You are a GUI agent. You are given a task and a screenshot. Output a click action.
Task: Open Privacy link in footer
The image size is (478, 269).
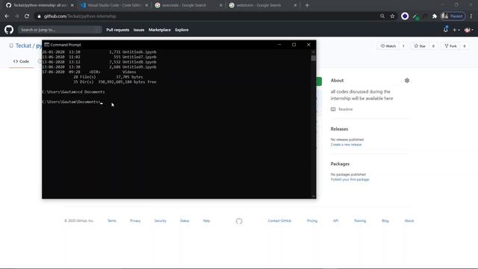(x=135, y=221)
